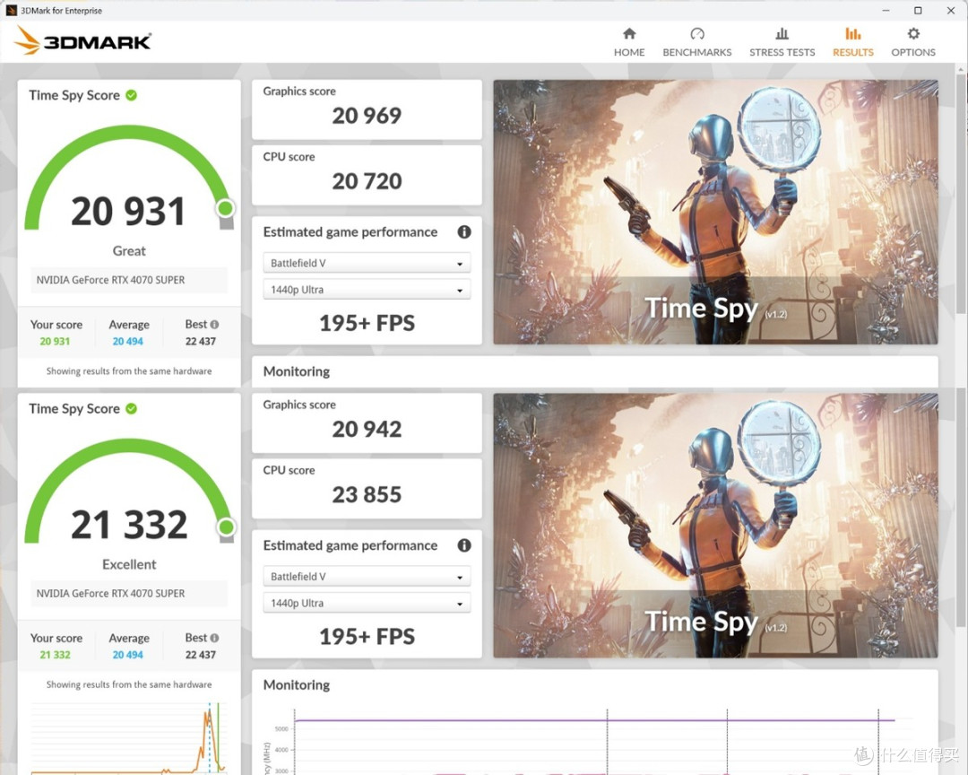Click CPU score value 23 855

[x=367, y=494]
